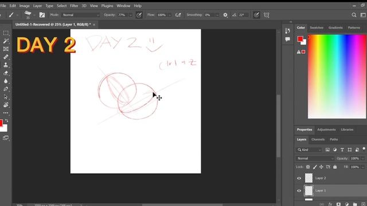
Task: Open layer filter Kind dropdown
Action: coord(309,150)
